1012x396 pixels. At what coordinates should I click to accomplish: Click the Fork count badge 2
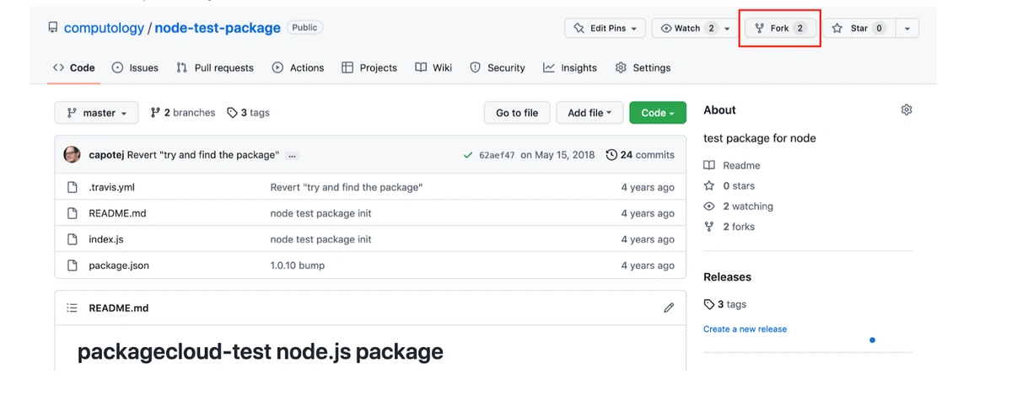tap(800, 28)
